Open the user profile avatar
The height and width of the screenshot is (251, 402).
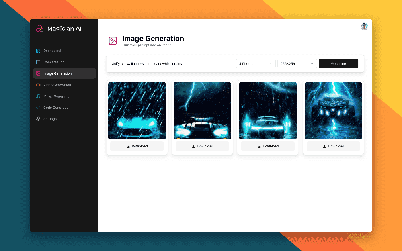(x=364, y=27)
